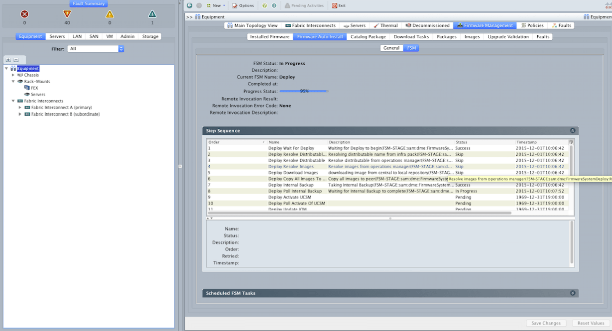Image resolution: width=612 pixels, height=331 pixels.
Task: Click the Progress Status bar at 95%
Action: tap(303, 91)
